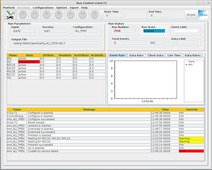
Task: Select the 'Prestart succeeded.' log message
Action: [x=89, y=145]
